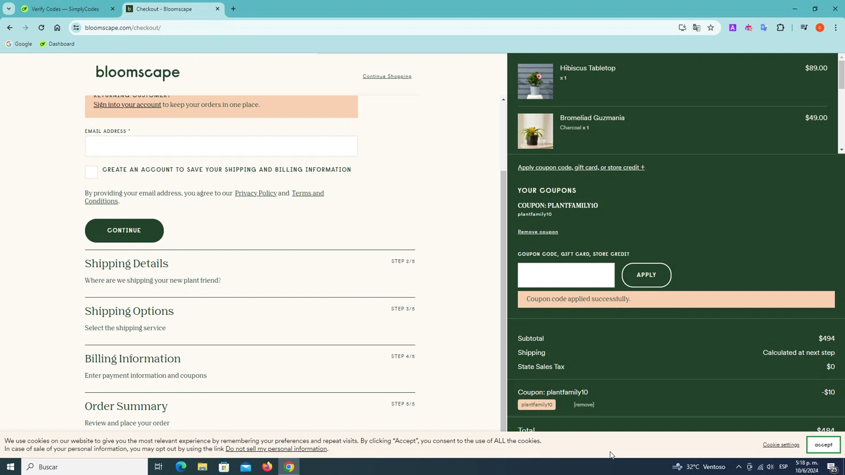Focus the Email Address field
The height and width of the screenshot is (475, 845).
(x=221, y=146)
